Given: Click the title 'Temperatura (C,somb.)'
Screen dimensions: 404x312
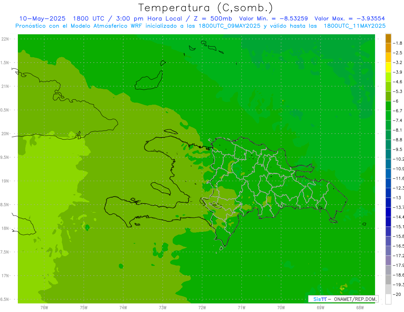Looking at the screenshot, I should click(x=205, y=8).
